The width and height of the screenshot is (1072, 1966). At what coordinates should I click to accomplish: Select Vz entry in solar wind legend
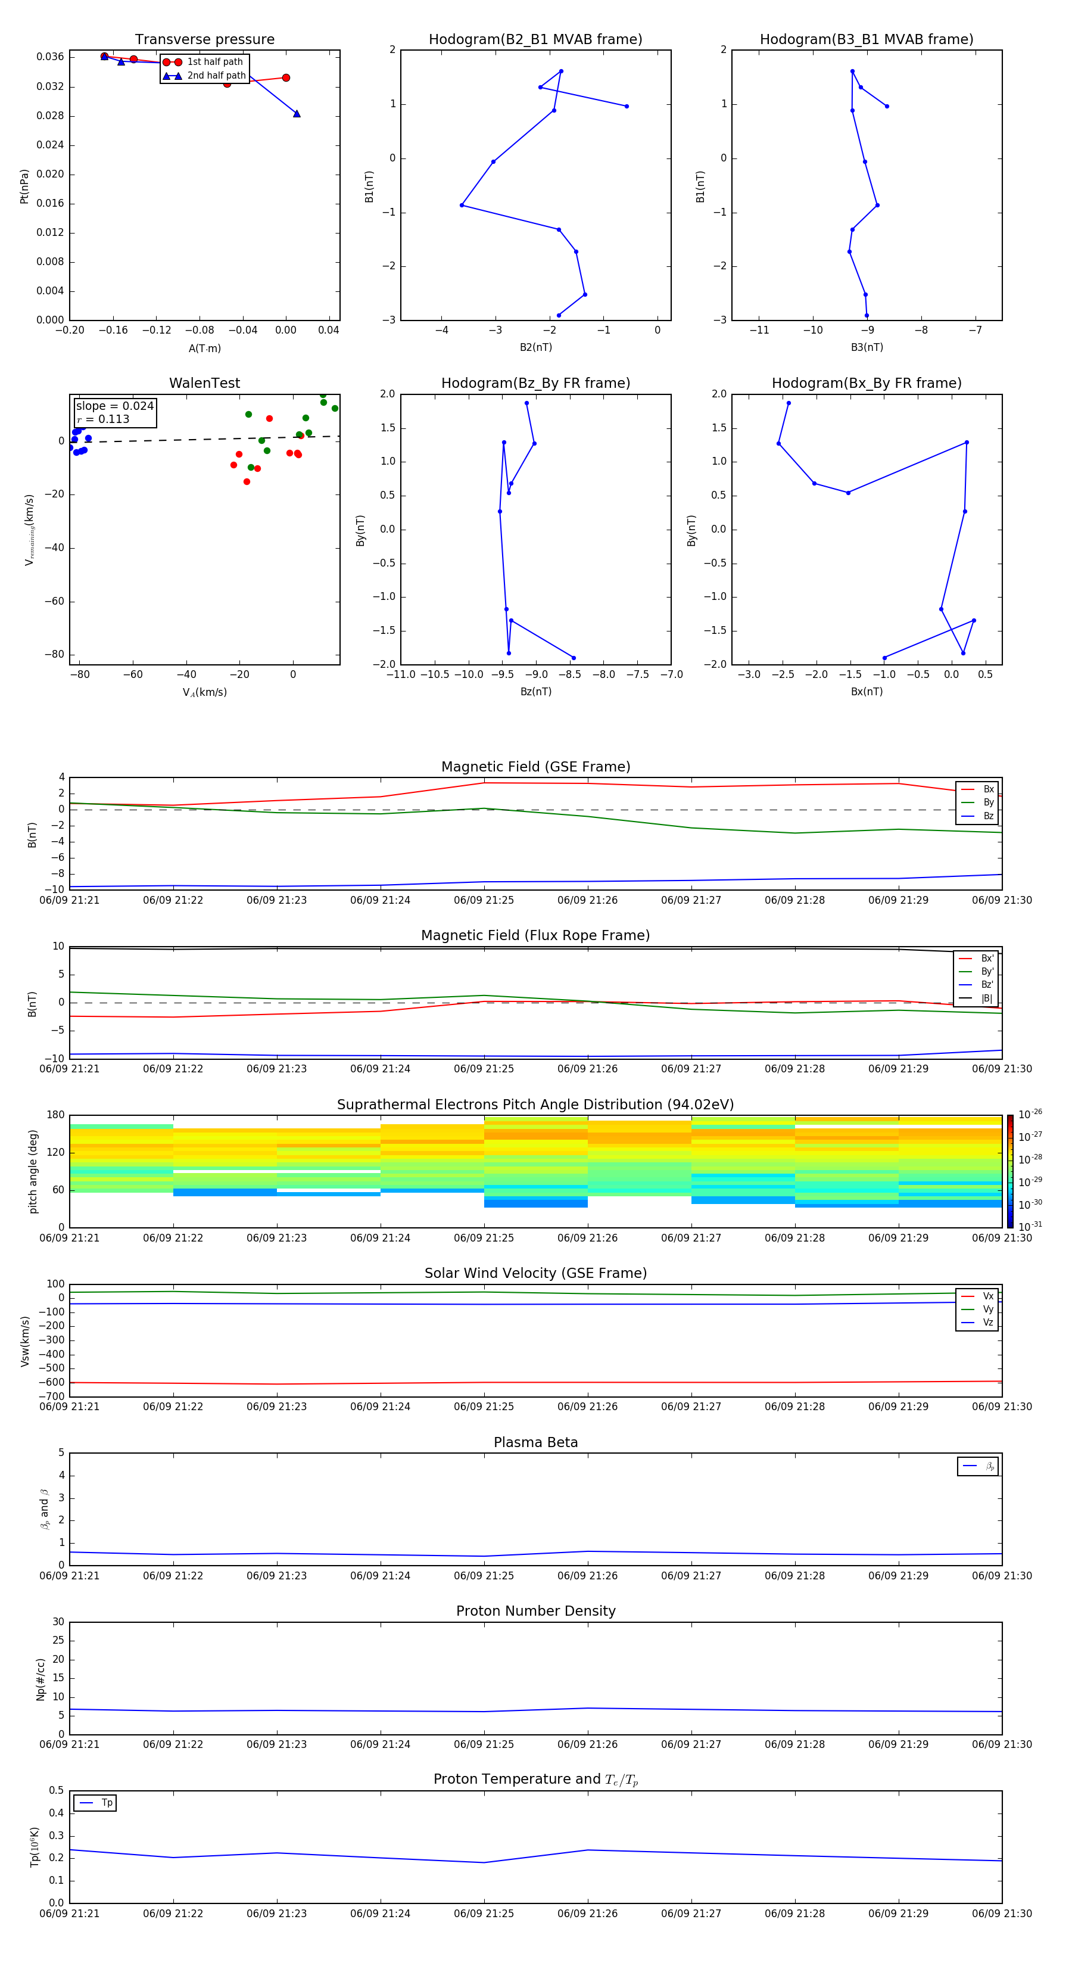(x=977, y=1323)
